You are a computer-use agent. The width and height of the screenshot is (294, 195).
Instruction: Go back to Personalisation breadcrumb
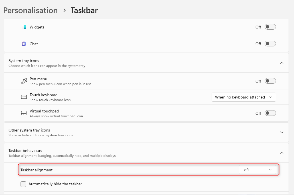click(31, 10)
